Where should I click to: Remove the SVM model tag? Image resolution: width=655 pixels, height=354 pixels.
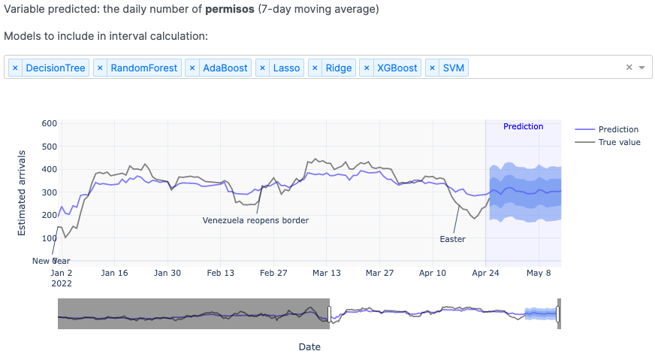coord(433,68)
